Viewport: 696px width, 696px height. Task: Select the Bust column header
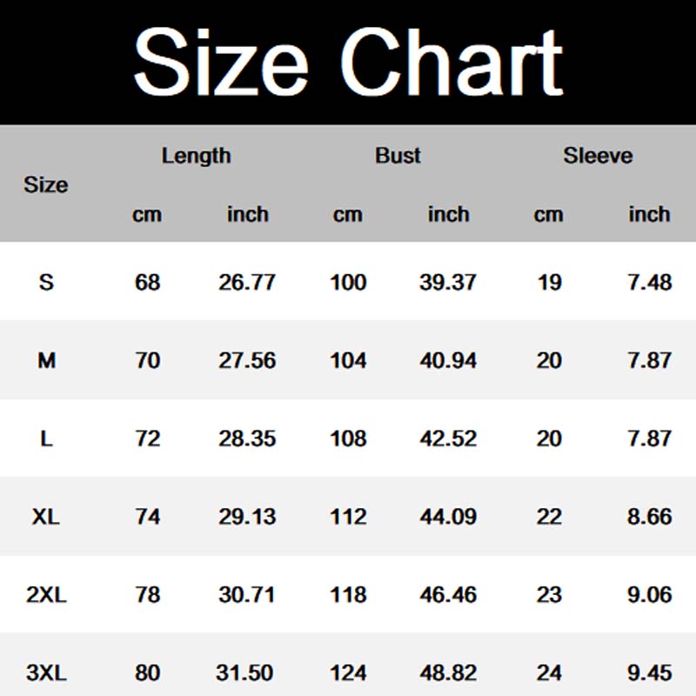click(x=398, y=157)
